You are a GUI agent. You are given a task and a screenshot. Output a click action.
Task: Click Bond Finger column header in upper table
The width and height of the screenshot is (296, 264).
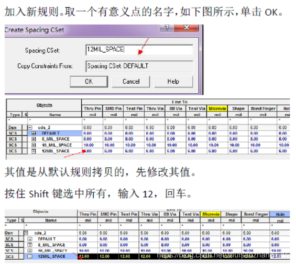(262, 109)
